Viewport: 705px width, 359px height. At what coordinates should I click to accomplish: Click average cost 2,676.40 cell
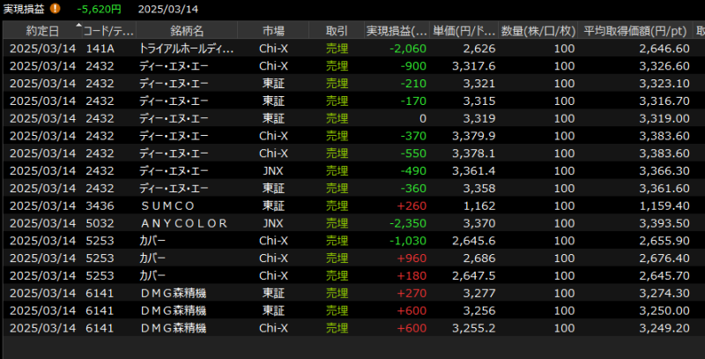[664, 258]
